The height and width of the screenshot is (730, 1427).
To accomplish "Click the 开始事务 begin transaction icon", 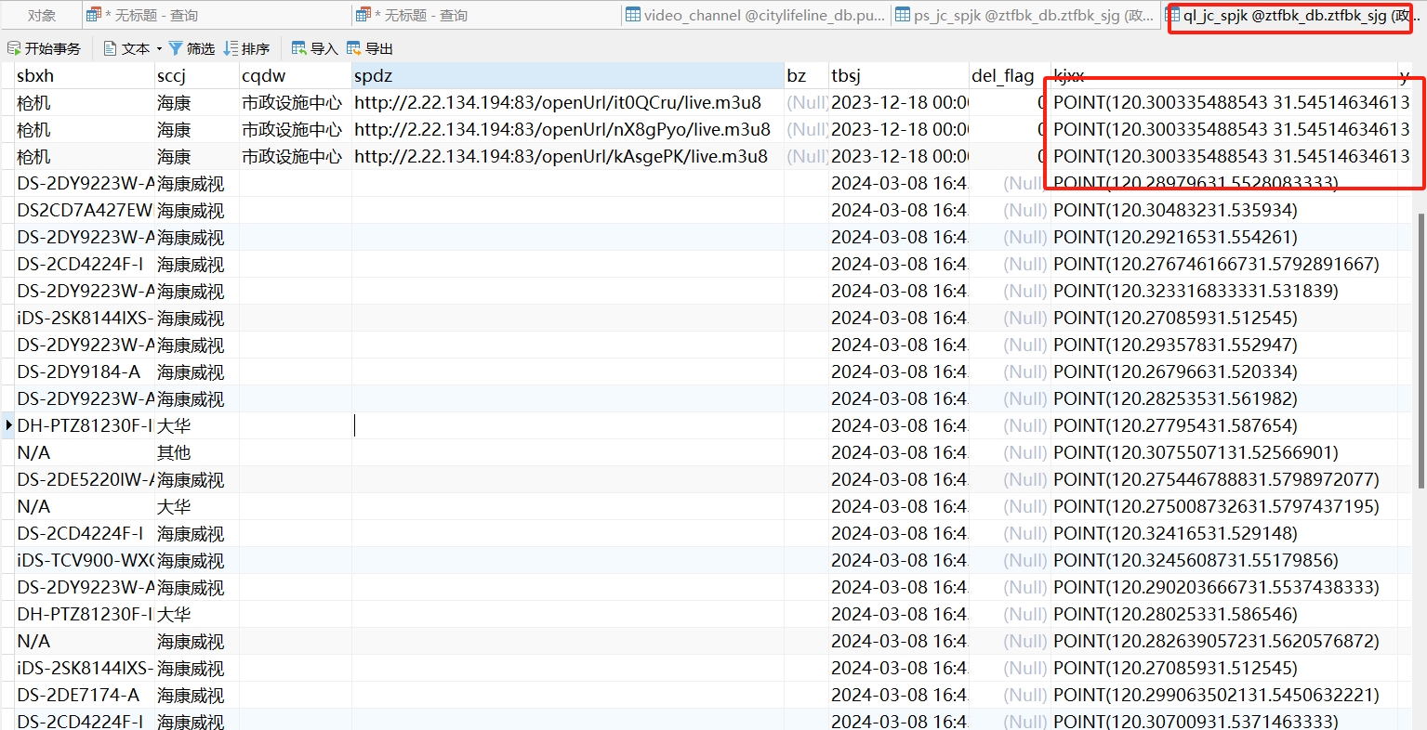I will click(14, 48).
